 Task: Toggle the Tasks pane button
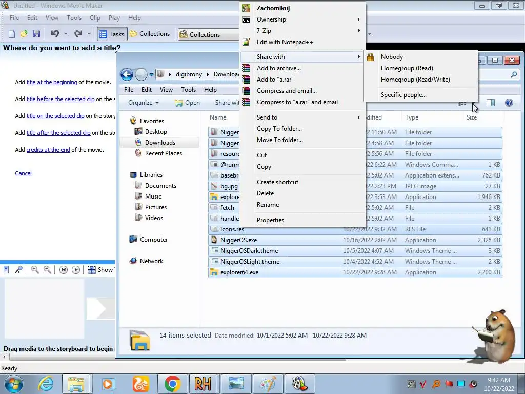112,34
